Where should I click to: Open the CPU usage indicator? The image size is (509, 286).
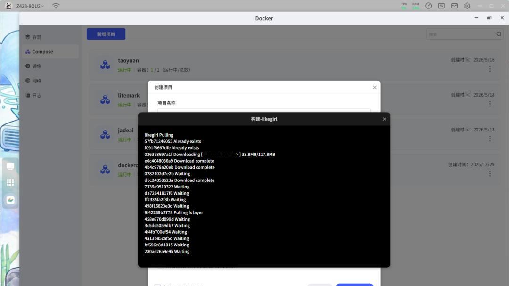click(x=404, y=6)
